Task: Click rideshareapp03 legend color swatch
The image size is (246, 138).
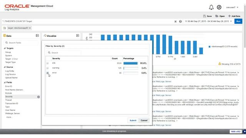Action: tap(209, 47)
